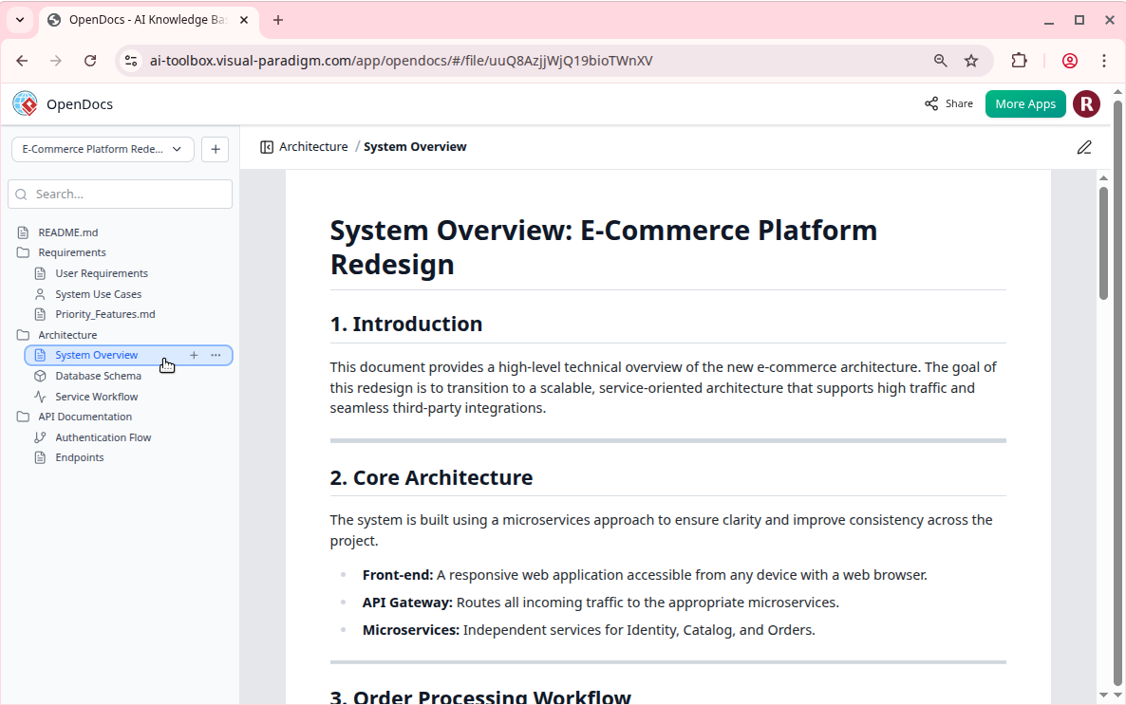The width and height of the screenshot is (1126, 705).
Task: Open the browser extensions puzzle icon
Action: [1019, 60]
